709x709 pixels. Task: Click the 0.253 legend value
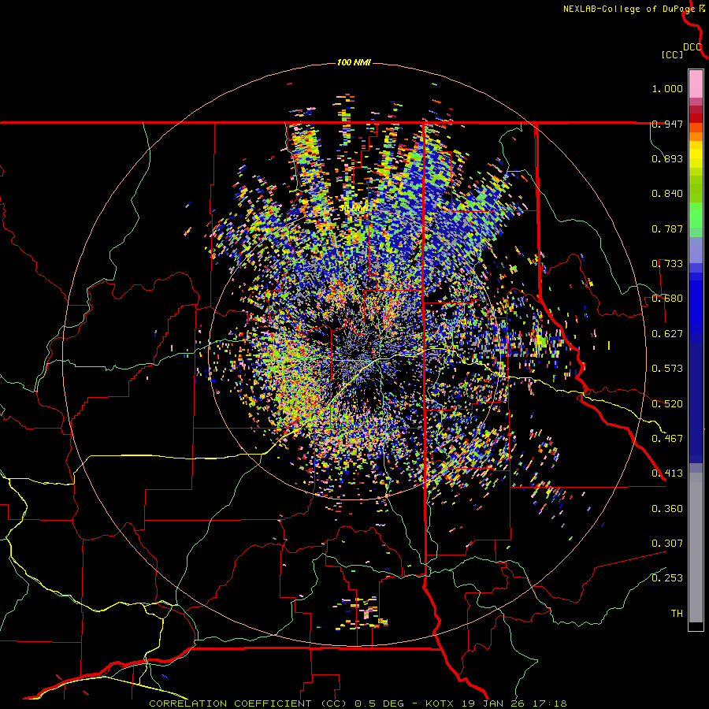point(667,578)
